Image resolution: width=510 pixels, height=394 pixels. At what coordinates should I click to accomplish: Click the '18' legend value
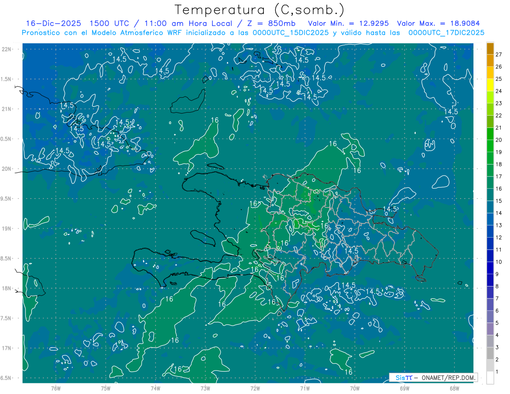pos(499,164)
